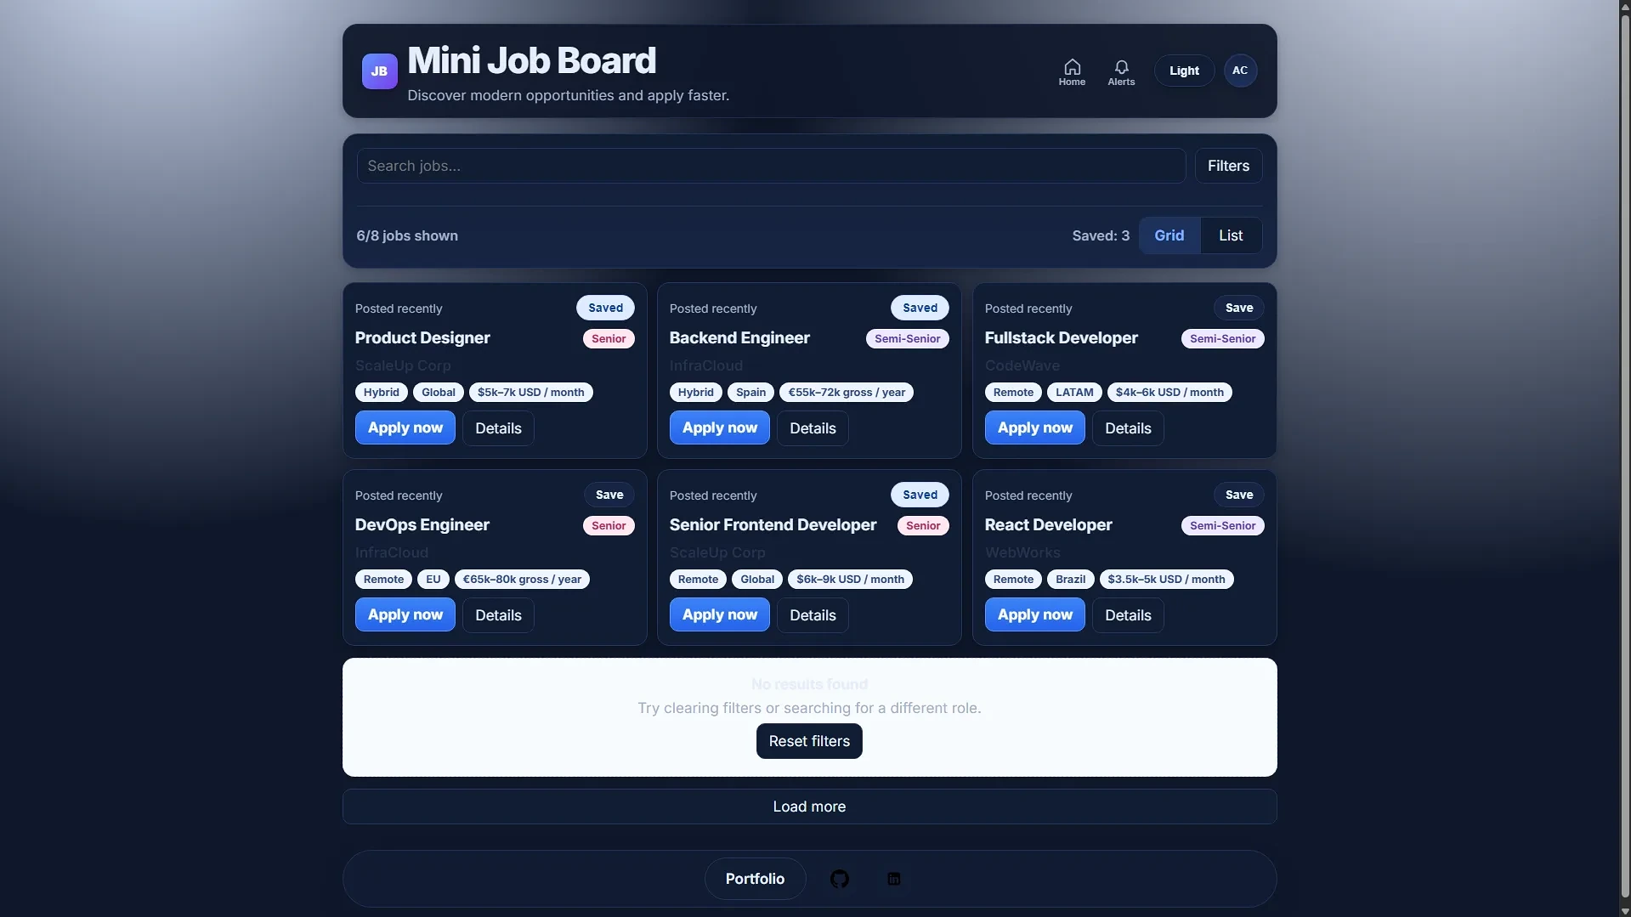Apply now to Fullstack Developer
Screen dimensions: 1631x917
1035,427
